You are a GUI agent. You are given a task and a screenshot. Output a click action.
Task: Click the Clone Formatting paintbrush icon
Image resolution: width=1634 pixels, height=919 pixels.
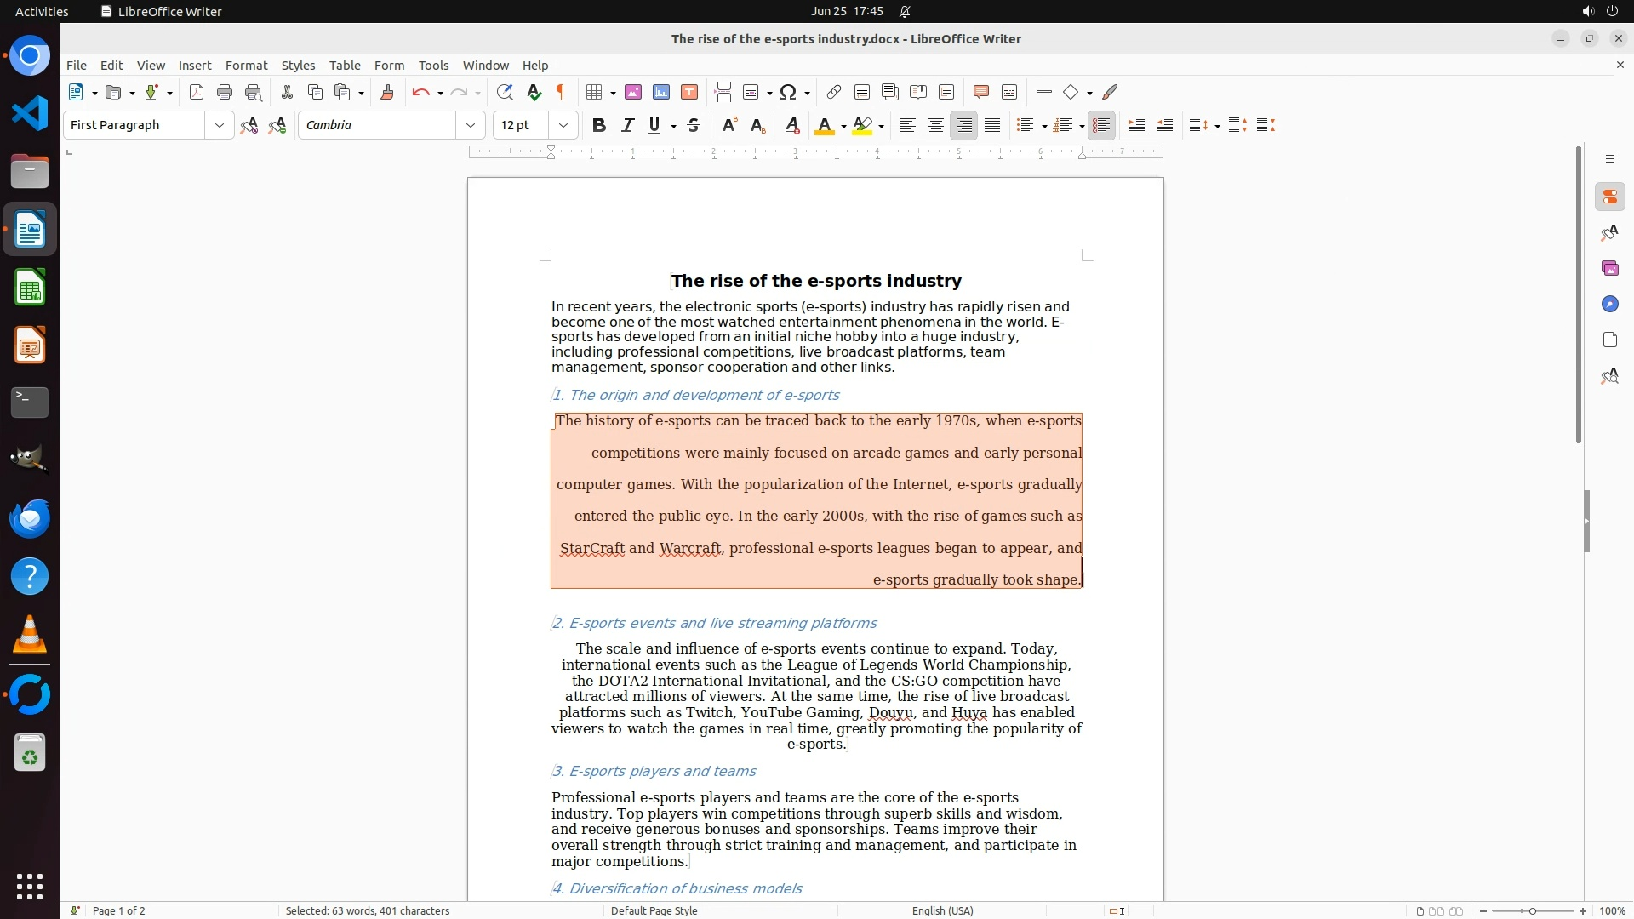387,92
